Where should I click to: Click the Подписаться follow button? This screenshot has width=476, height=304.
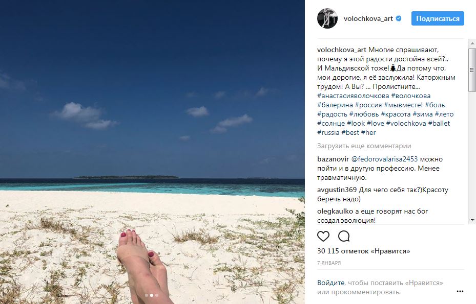pyautogui.click(x=438, y=18)
